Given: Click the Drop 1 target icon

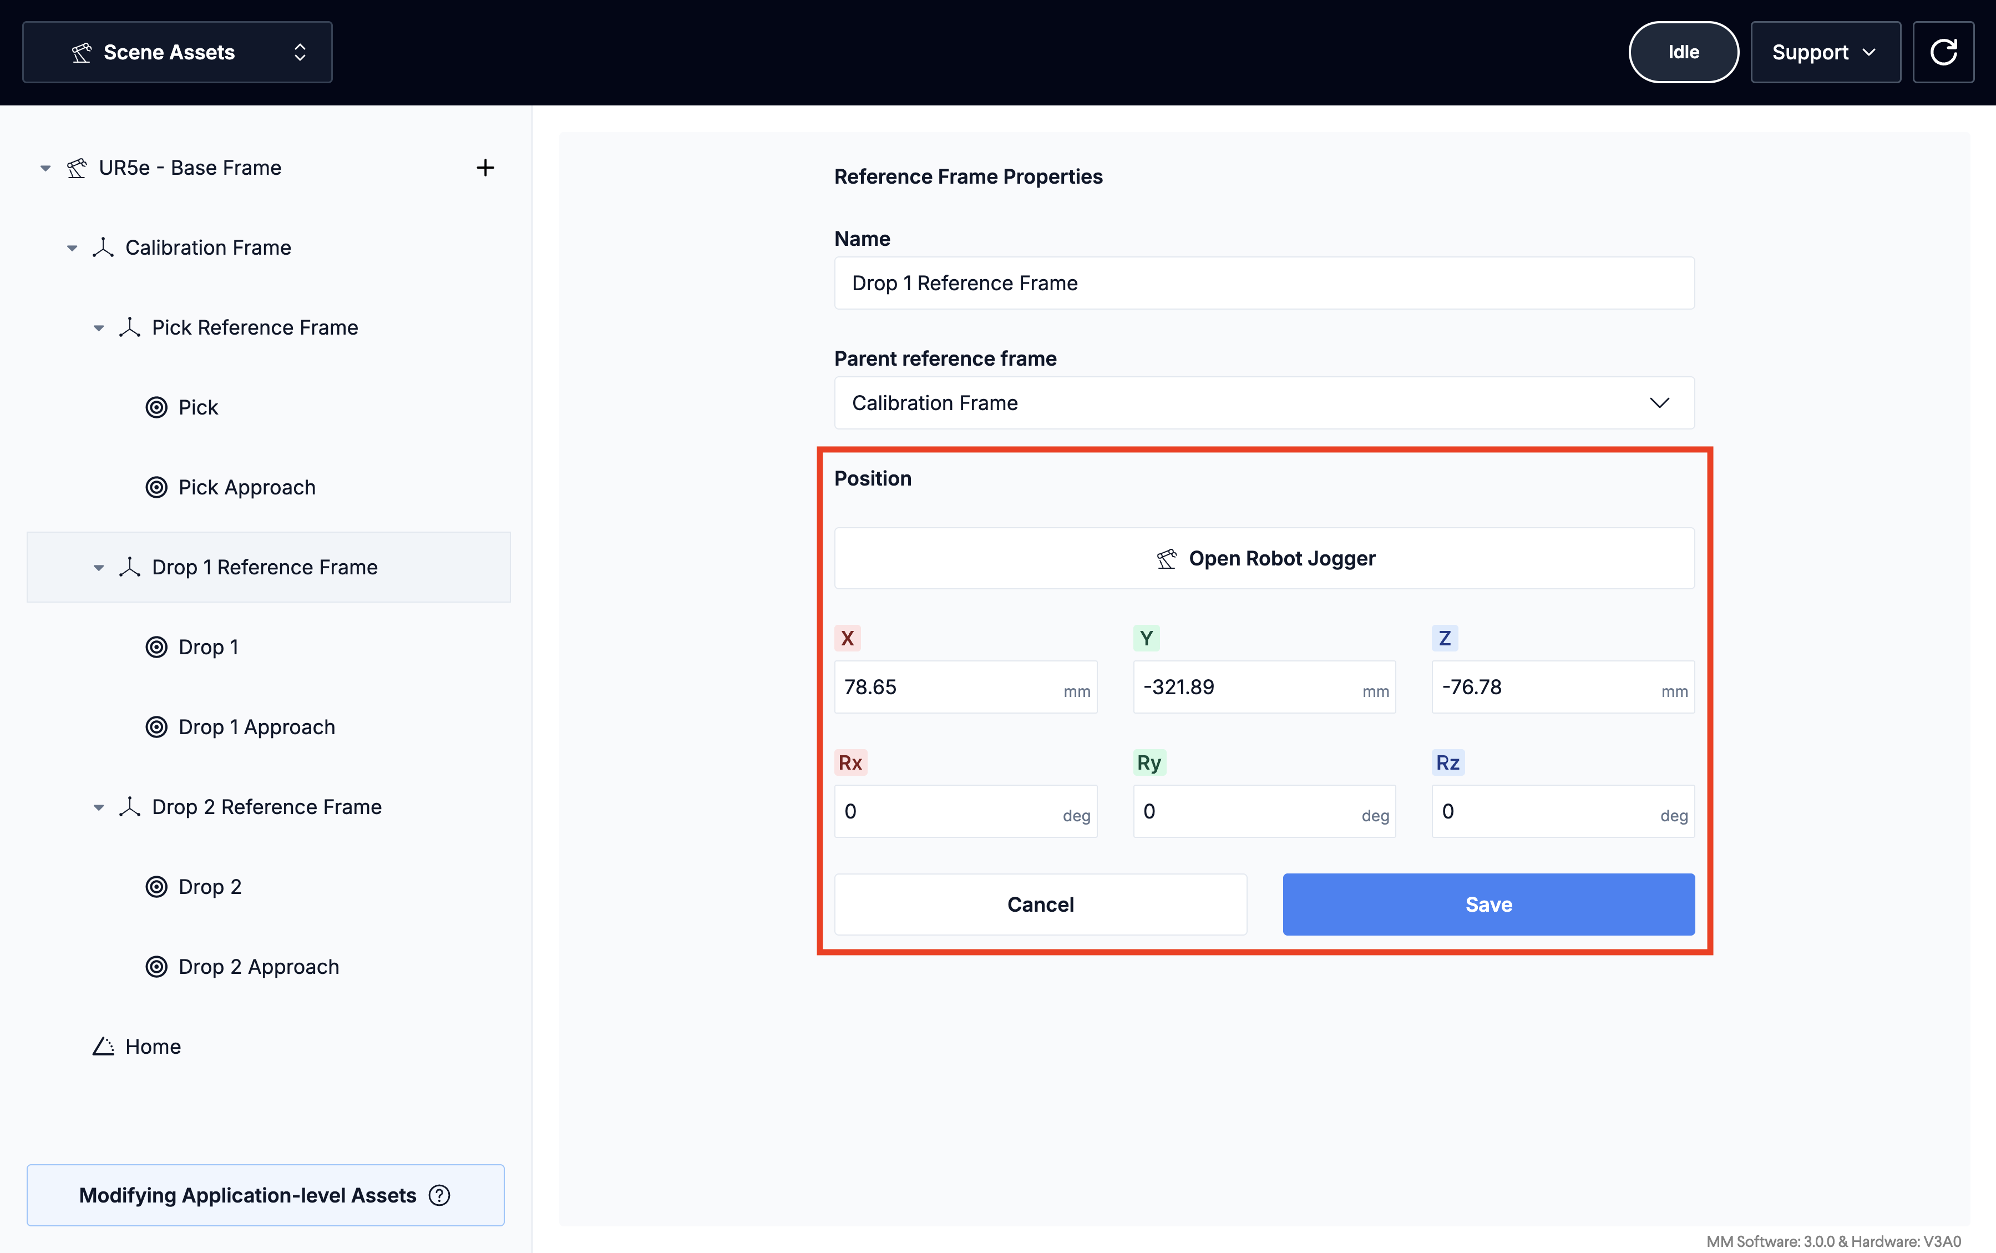Looking at the screenshot, I should click(156, 647).
